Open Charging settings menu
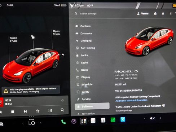The width and height of the screenshot is (176, 132). coord(84,41)
